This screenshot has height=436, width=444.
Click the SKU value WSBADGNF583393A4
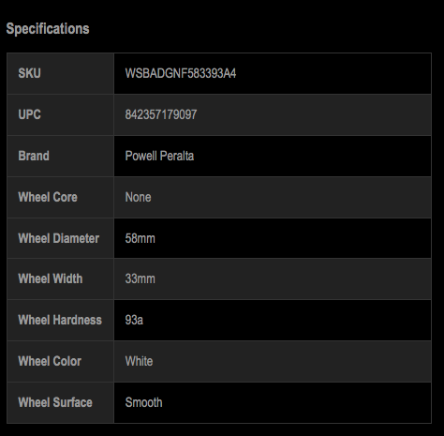(181, 73)
